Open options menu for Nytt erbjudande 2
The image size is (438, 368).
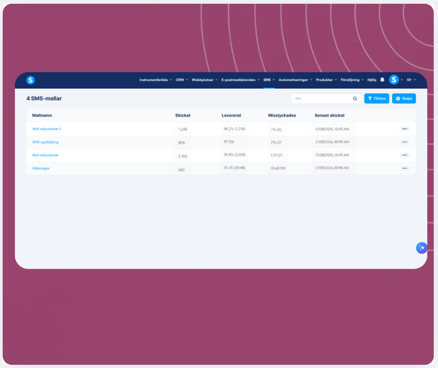[404, 129]
